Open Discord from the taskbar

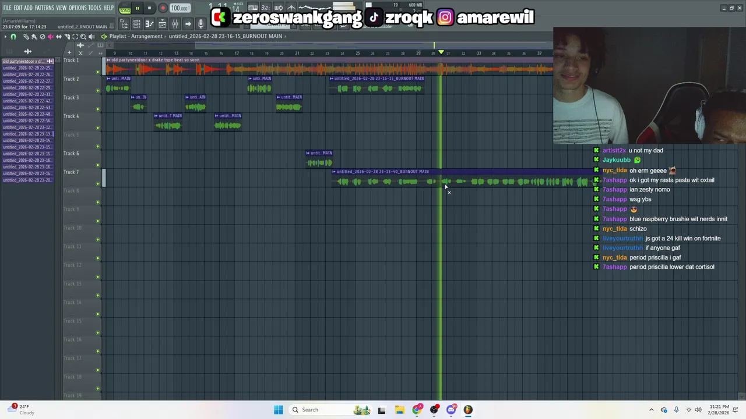click(451, 410)
